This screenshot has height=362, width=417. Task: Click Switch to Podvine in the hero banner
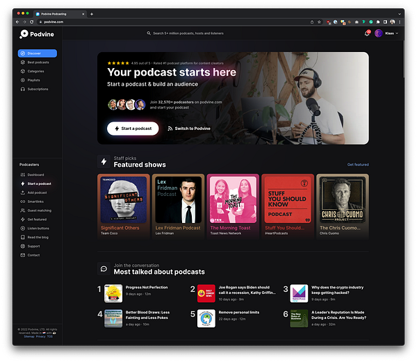point(189,129)
